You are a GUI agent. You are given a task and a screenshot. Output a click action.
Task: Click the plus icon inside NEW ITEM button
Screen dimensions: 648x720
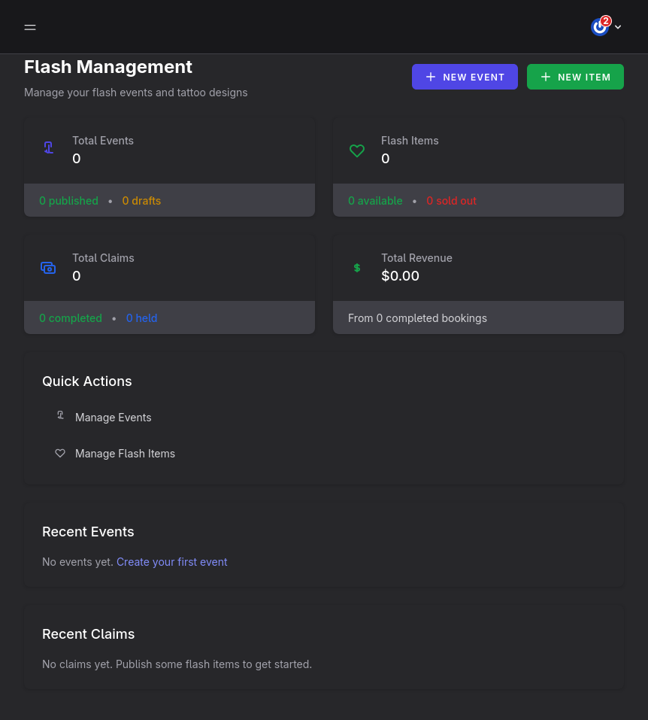point(546,76)
